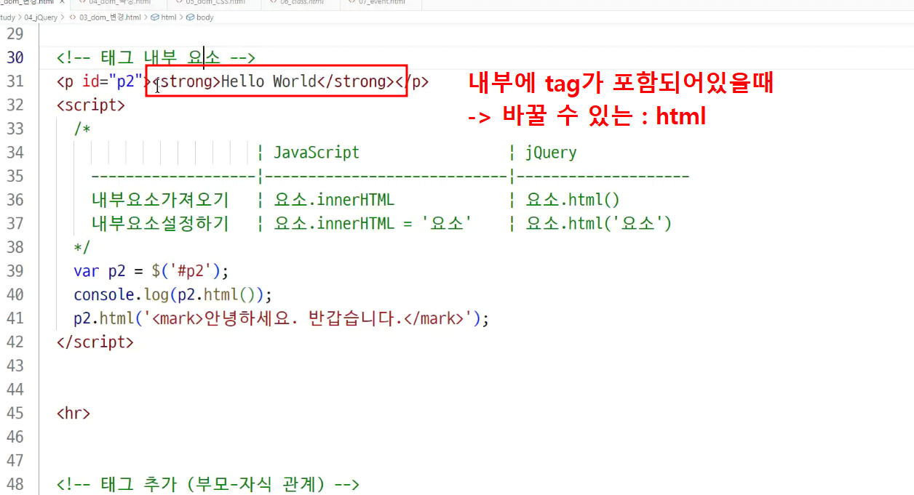Click line number 48 in the gutter
914x495 pixels.
(x=15, y=484)
